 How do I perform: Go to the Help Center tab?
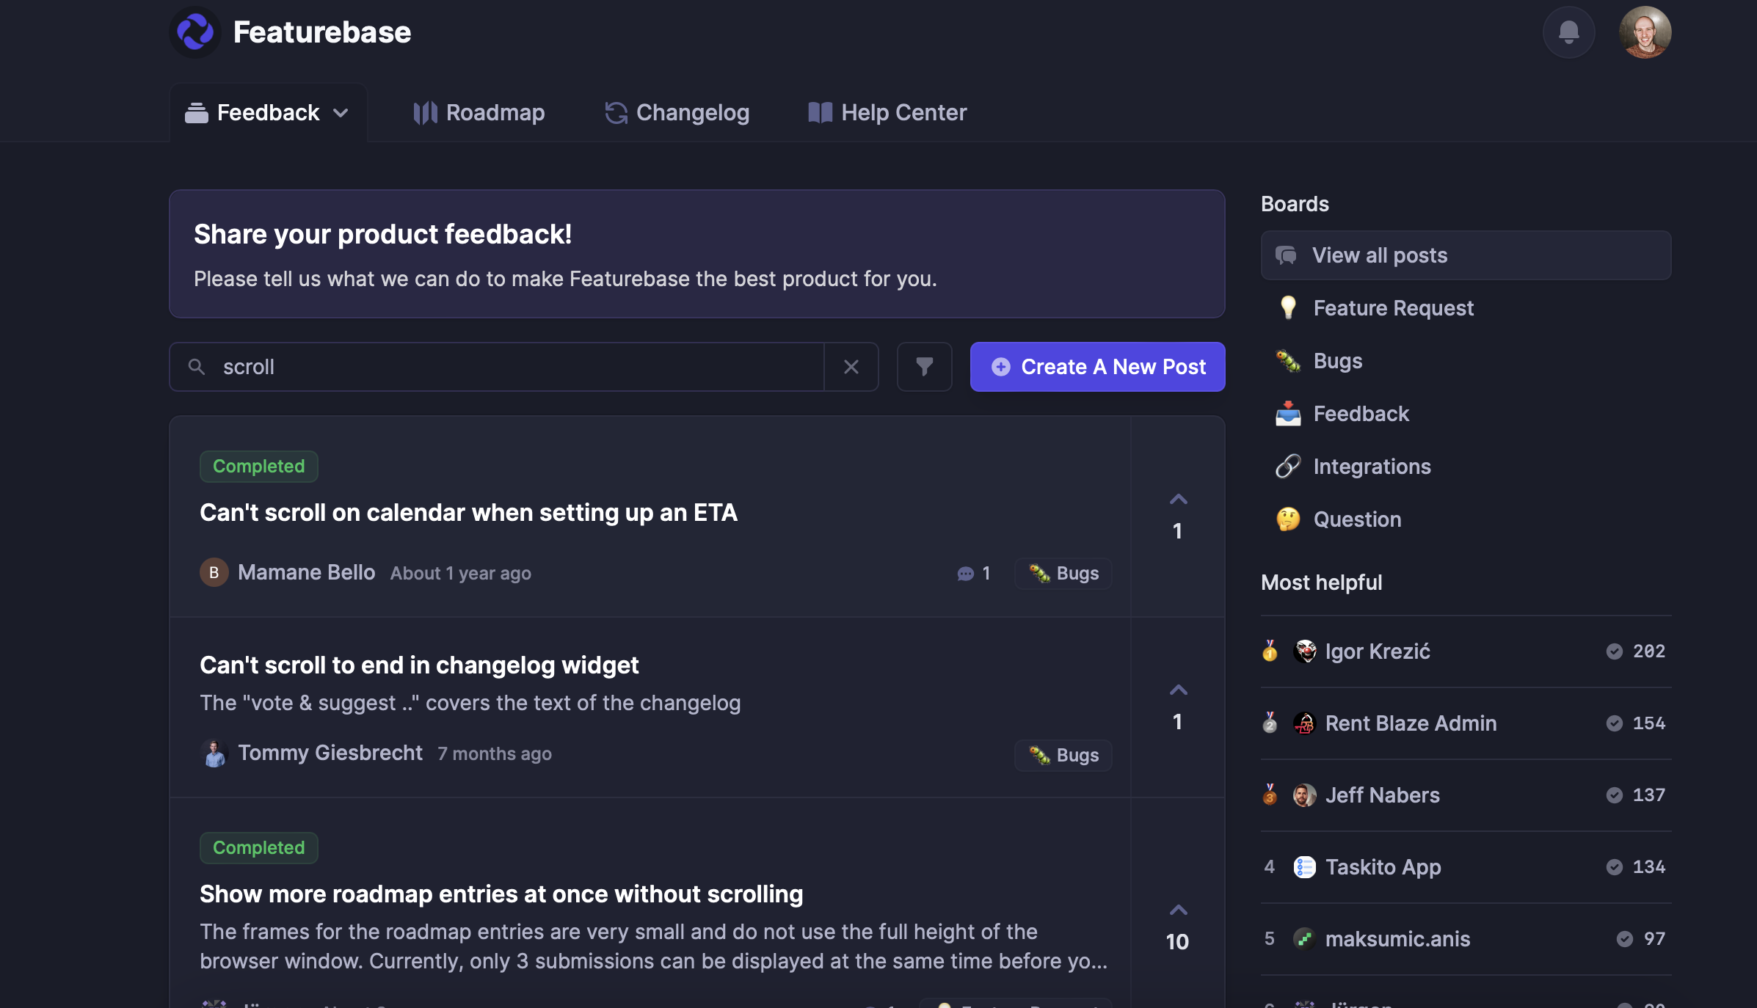887,113
